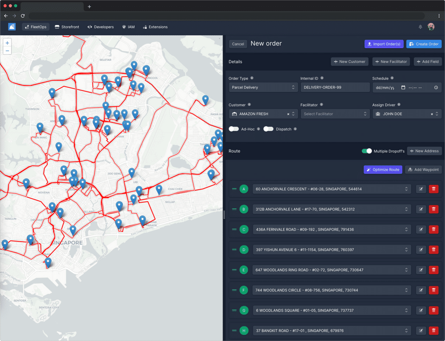Click the Create Order button
445x341 pixels.
point(424,44)
